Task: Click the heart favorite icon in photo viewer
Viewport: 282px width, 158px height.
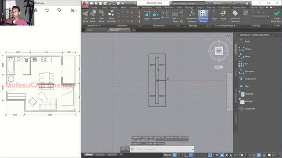Action: [47, 10]
